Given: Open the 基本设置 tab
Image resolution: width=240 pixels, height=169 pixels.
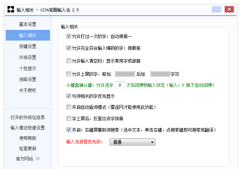Looking at the screenshot, I should coord(27,24).
